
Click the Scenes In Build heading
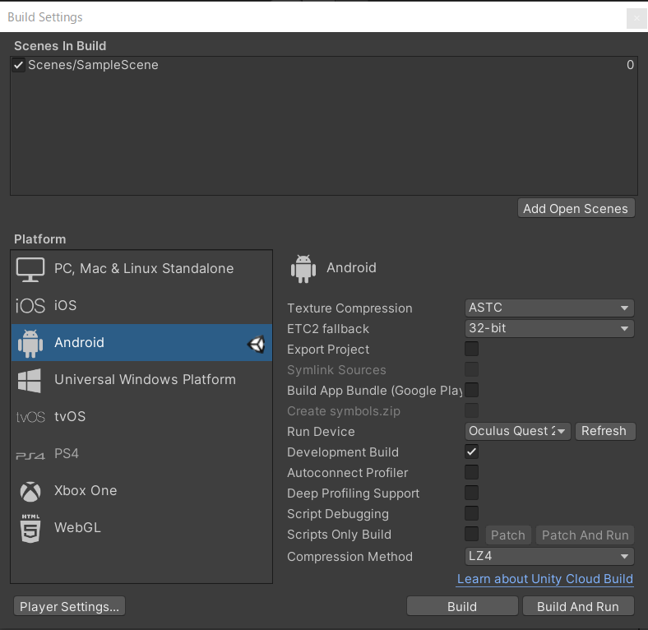pyautogui.click(x=60, y=45)
